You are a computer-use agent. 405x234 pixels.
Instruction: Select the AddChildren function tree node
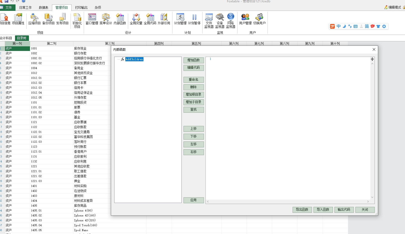pyautogui.click(x=134, y=59)
